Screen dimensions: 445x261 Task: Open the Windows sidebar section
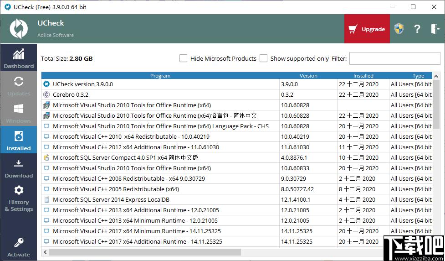[19, 112]
